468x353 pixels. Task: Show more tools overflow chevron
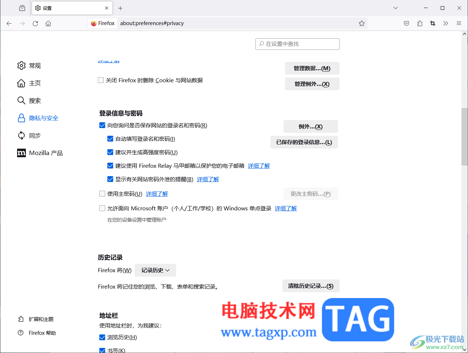point(446,23)
